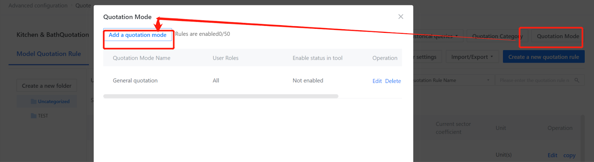Viewport: 594px width, 162px height.
Task: Edit the General quotation mode
Action: (377, 81)
